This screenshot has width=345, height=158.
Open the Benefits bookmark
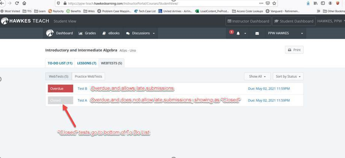(x=74, y=11)
